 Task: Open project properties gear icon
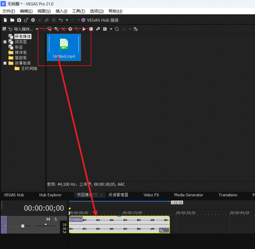33,20
